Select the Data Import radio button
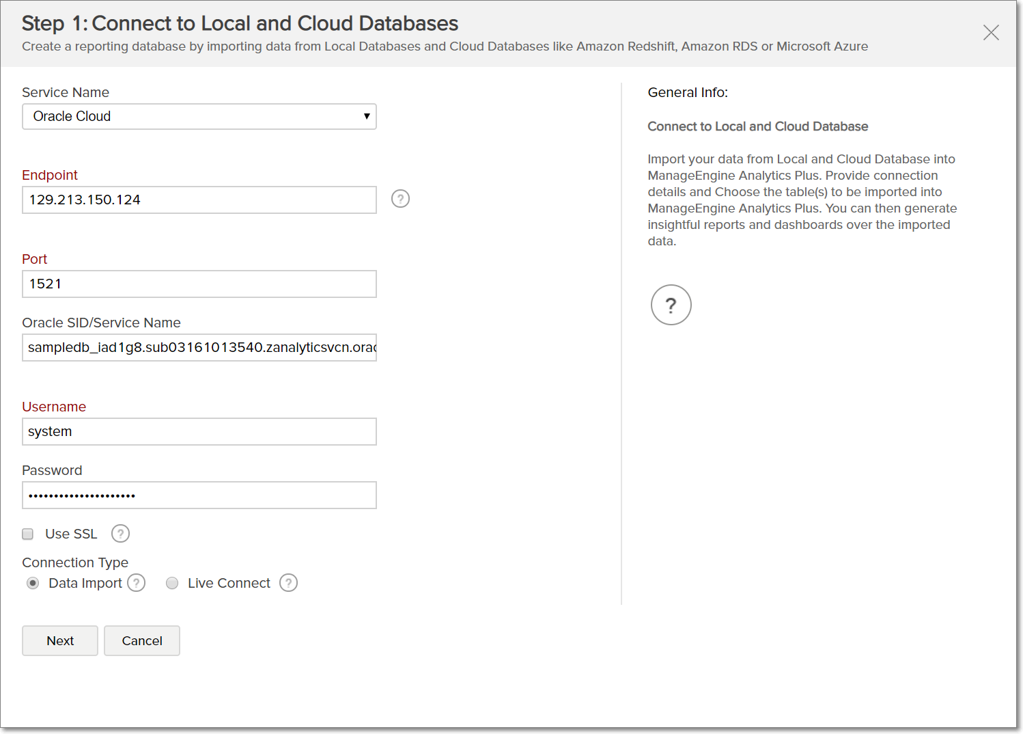1023x734 pixels. point(33,583)
